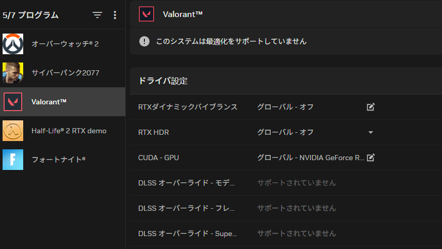Edit RTXダイナミックバイブランス setting

click(370, 107)
